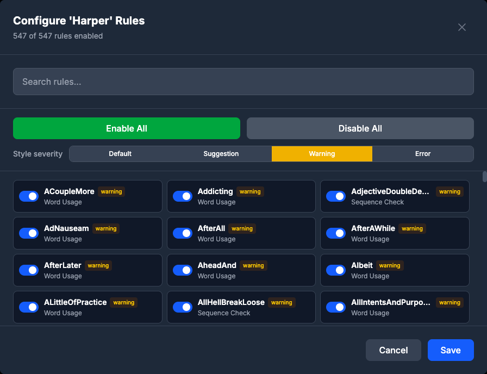Click the 547 of 547 rules enabled text

tap(58, 36)
